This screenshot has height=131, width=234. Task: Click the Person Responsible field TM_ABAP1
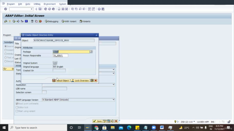(x=60, y=55)
